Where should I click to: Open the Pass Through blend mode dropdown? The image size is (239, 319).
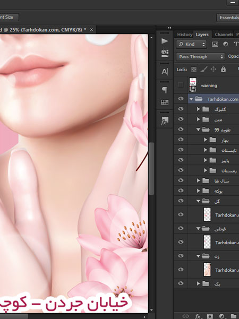(200, 57)
